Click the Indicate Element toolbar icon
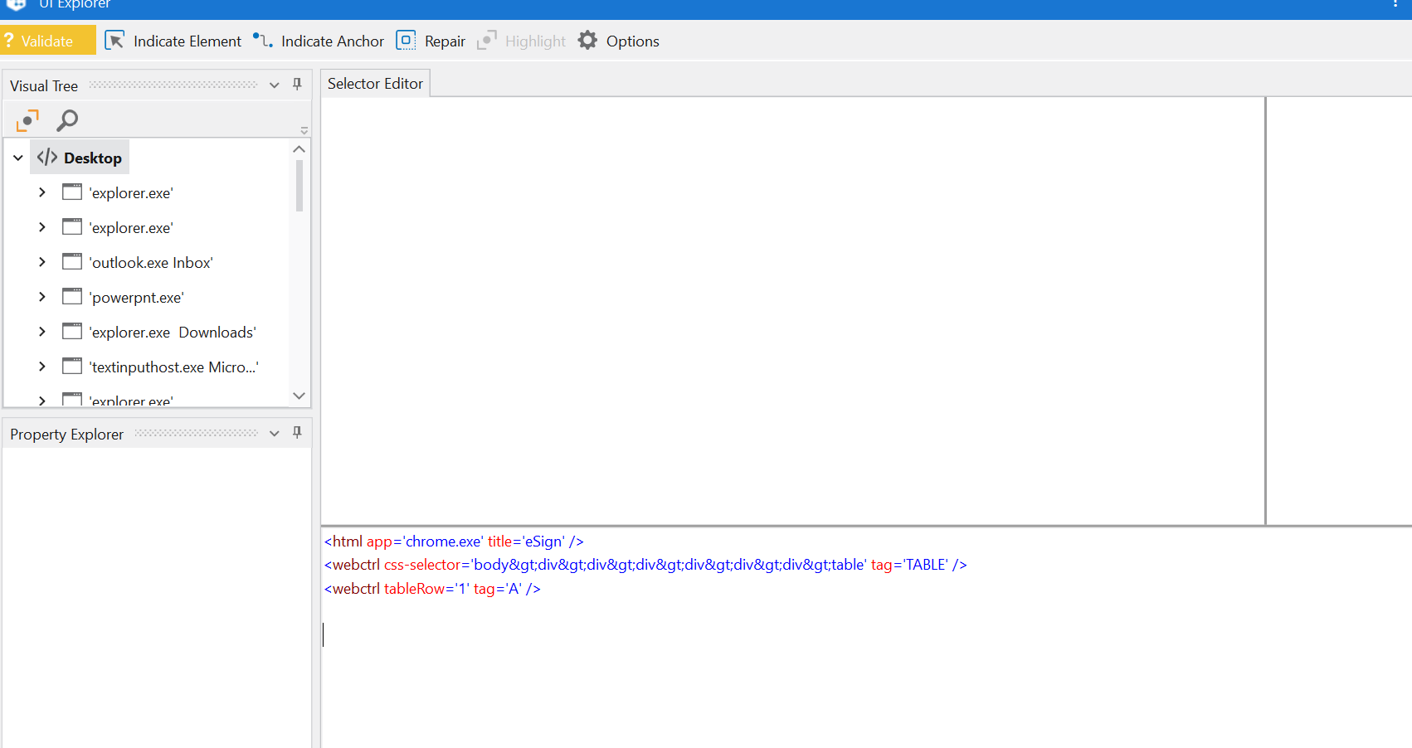Screen dimensions: 1412x748 coord(114,40)
